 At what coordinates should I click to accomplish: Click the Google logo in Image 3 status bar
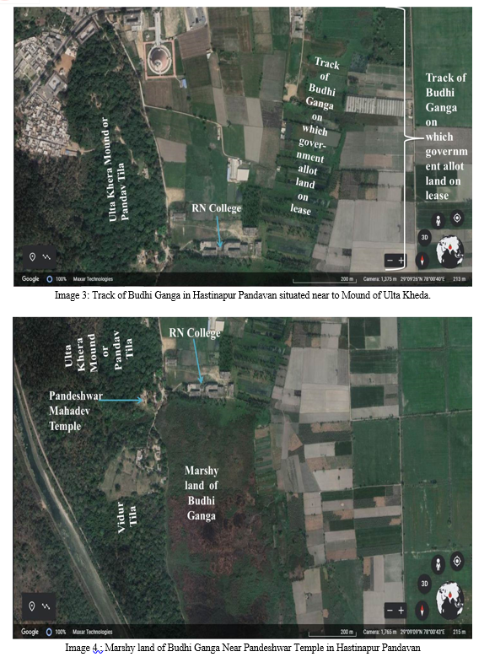30,278
